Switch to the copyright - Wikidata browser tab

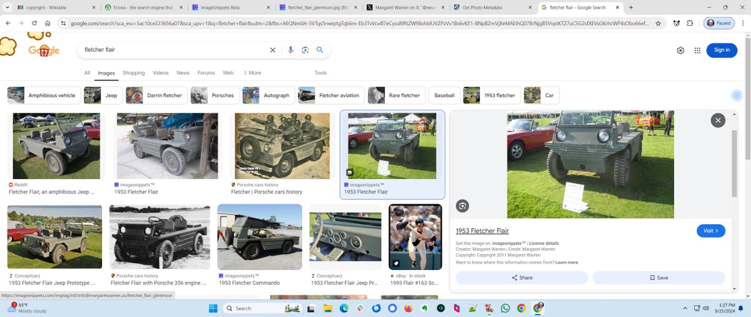pyautogui.click(x=55, y=8)
